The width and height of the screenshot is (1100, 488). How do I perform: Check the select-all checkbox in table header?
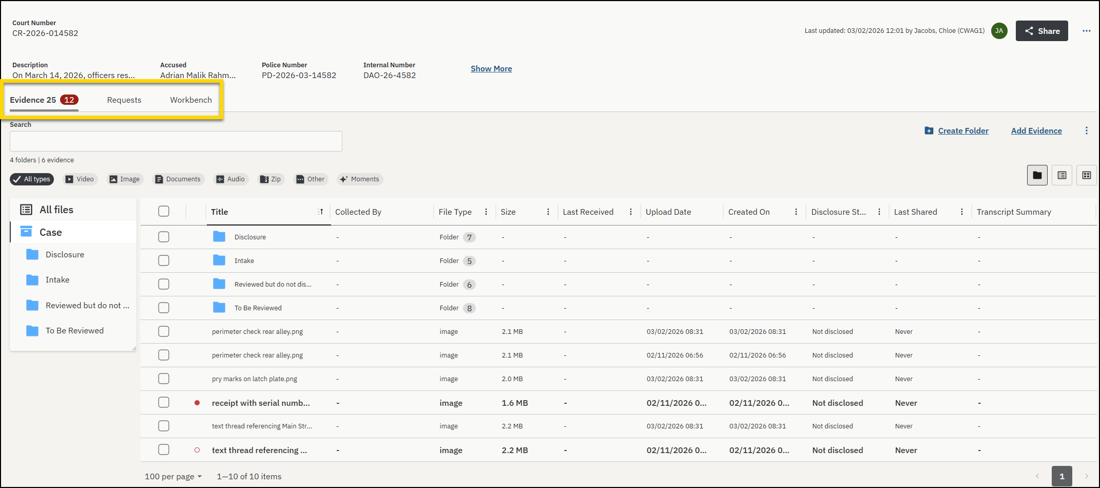tap(164, 211)
